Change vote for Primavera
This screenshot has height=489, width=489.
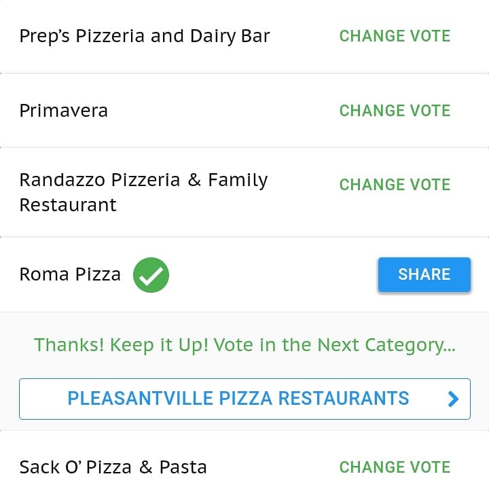395,111
